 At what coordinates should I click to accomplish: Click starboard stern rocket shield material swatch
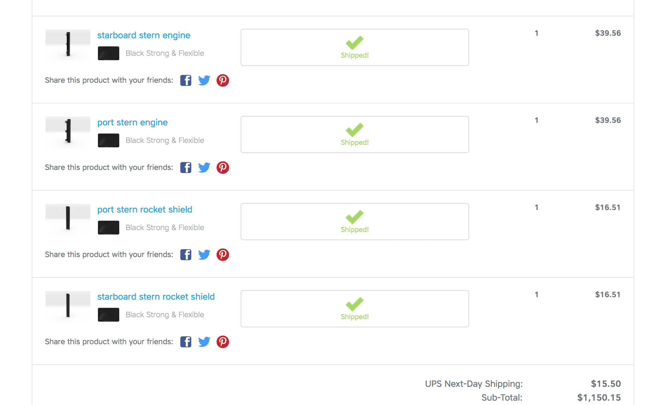(109, 315)
